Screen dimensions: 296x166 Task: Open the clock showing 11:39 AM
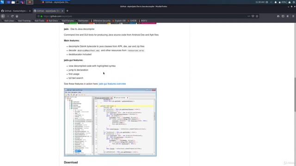[260, 2]
